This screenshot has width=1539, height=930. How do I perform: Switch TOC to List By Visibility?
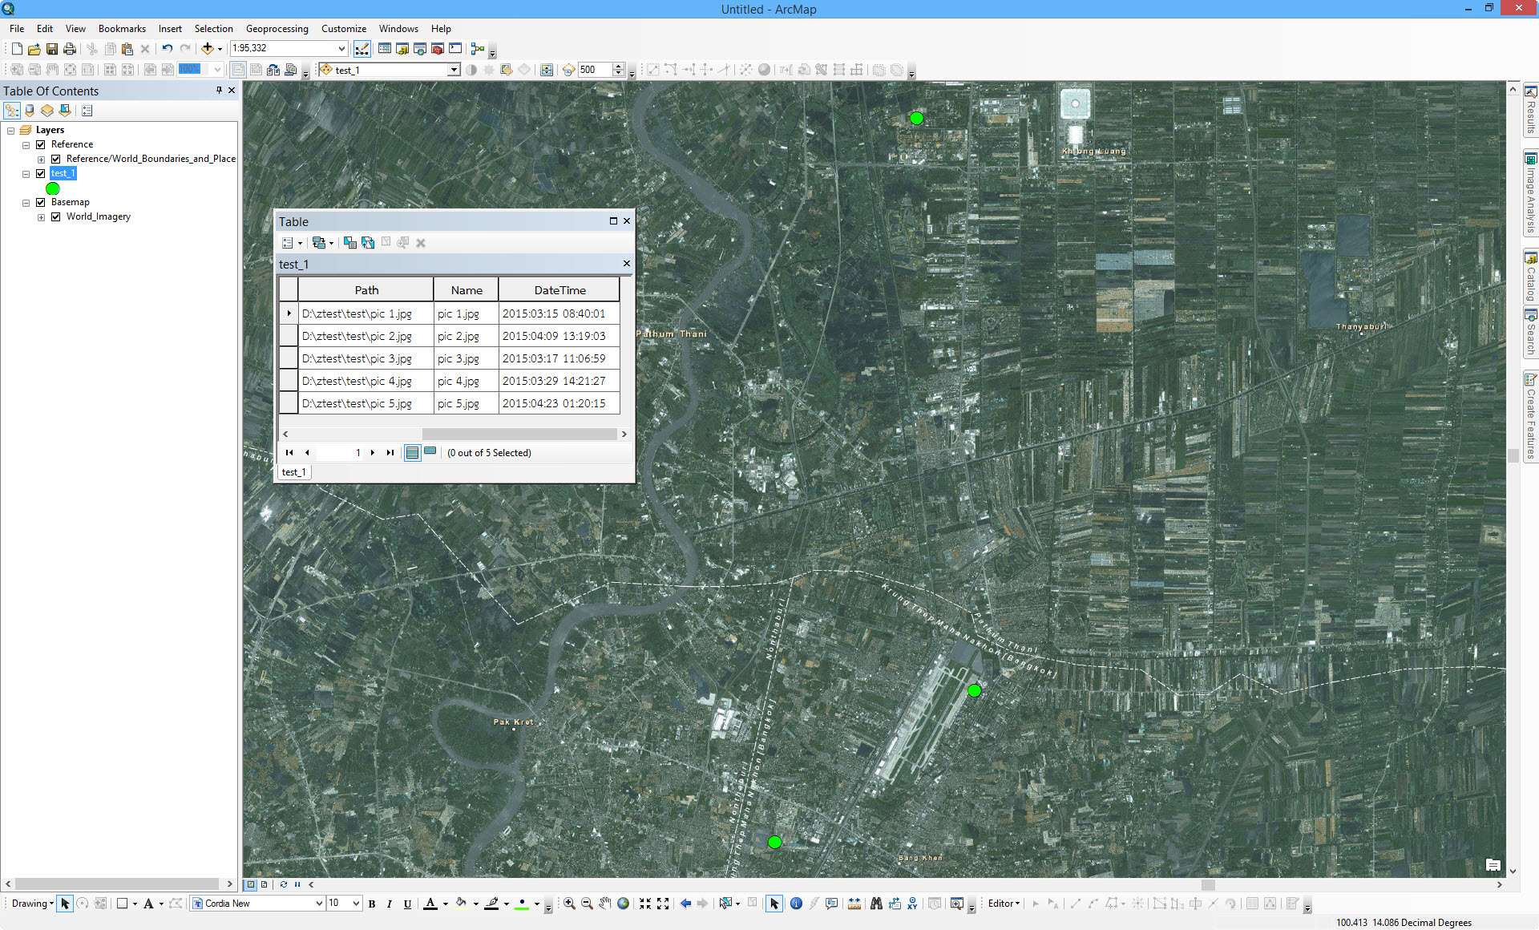[47, 111]
